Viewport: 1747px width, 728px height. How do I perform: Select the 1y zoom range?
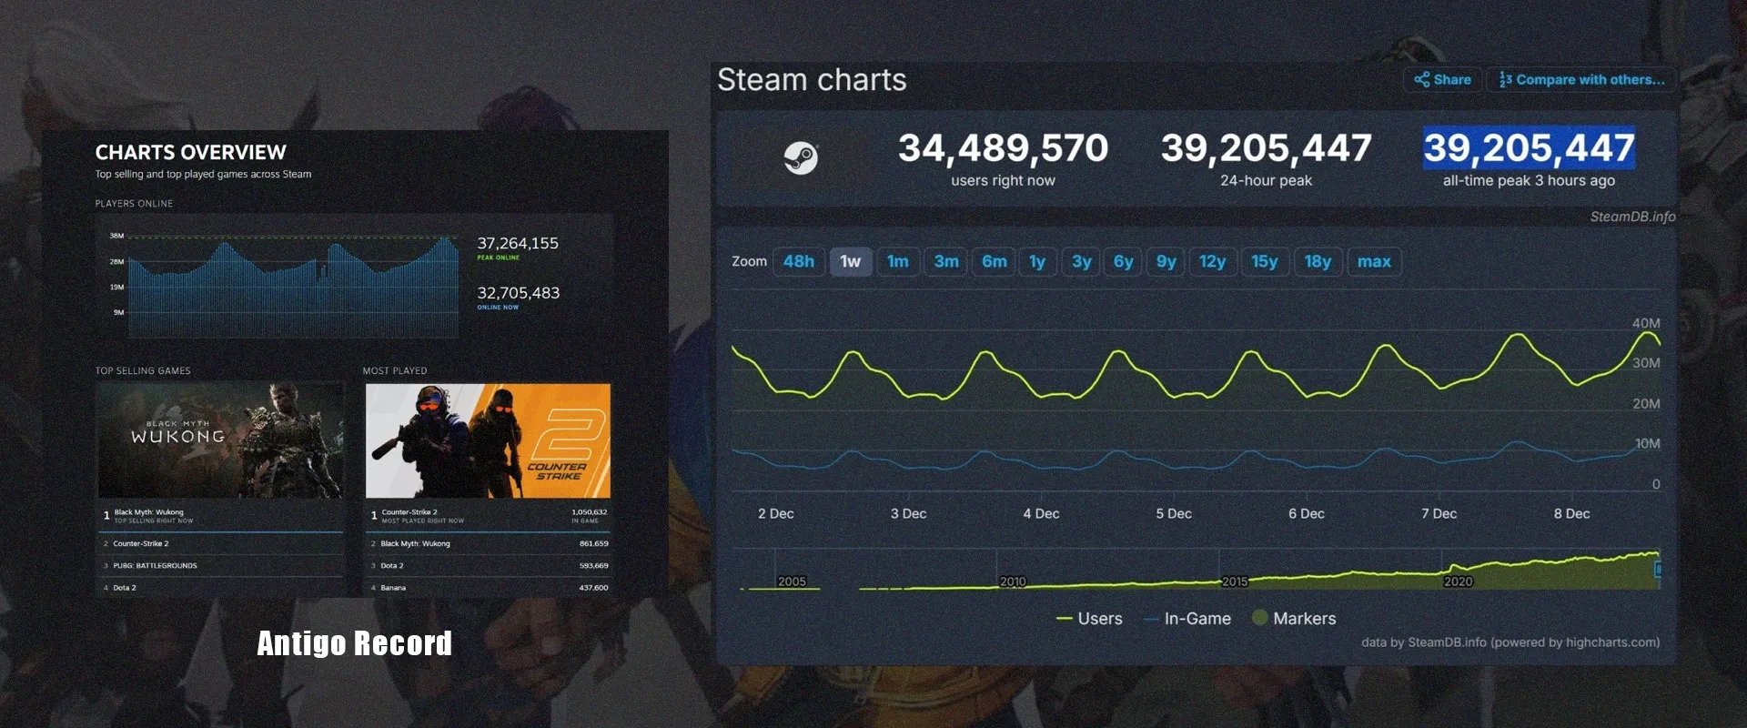[x=1037, y=261]
